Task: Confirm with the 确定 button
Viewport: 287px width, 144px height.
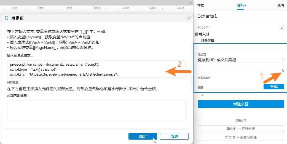Action: [143, 136]
